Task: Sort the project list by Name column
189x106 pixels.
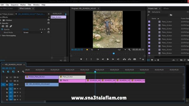Action: click(154, 19)
